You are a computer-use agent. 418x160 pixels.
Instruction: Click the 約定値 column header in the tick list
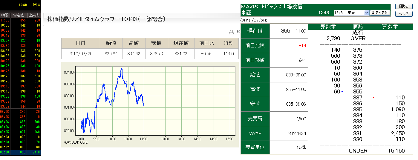[19, 15]
